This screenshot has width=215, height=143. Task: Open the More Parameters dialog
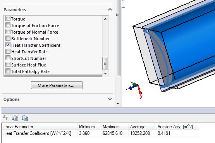pos(57,85)
